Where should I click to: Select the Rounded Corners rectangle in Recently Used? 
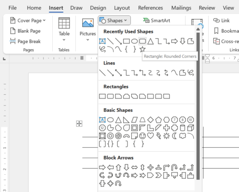coord(142,41)
